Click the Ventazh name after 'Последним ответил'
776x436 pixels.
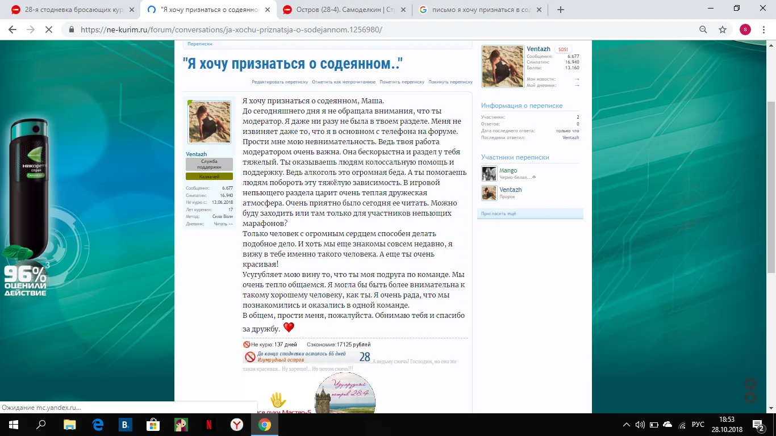[x=571, y=137]
